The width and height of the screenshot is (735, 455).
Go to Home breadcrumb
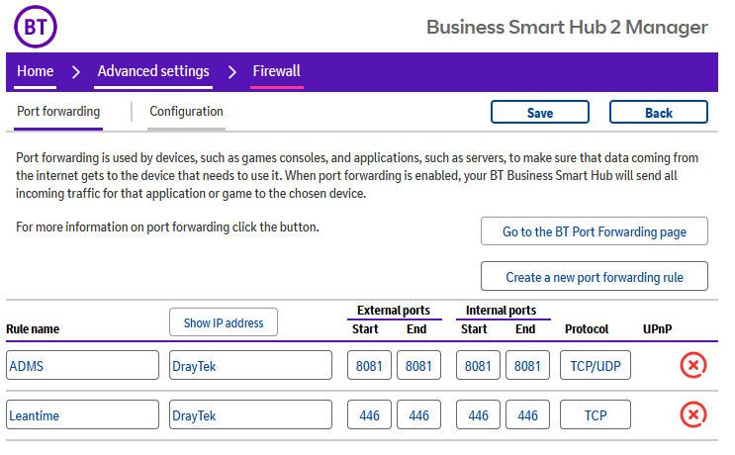click(x=36, y=71)
